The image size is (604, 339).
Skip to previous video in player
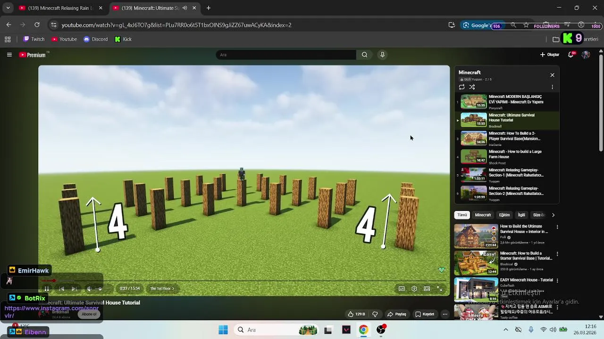tap(61, 289)
